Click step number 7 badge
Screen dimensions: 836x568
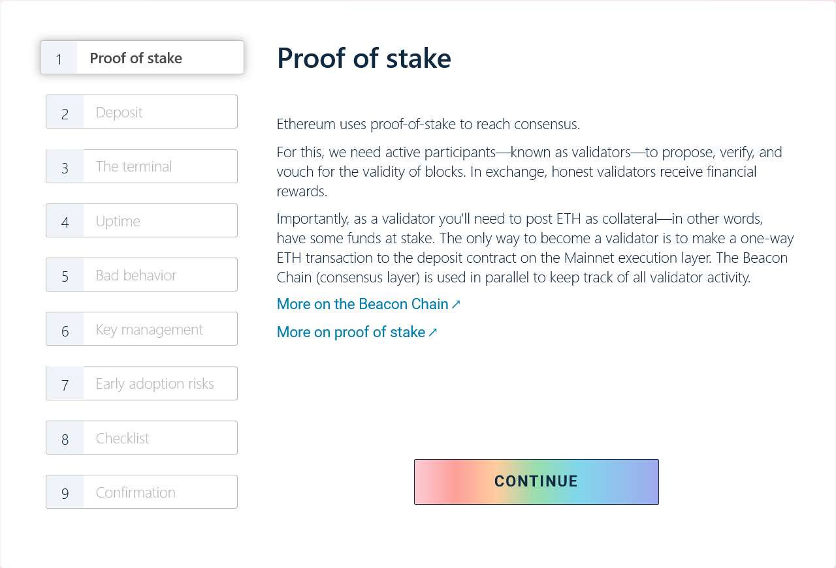[65, 384]
